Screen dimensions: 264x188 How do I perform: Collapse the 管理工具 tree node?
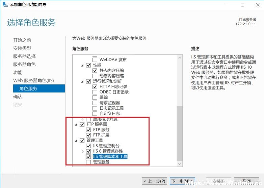coord(76,141)
